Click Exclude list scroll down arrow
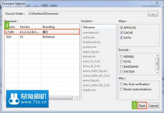 (x=157, y=73)
